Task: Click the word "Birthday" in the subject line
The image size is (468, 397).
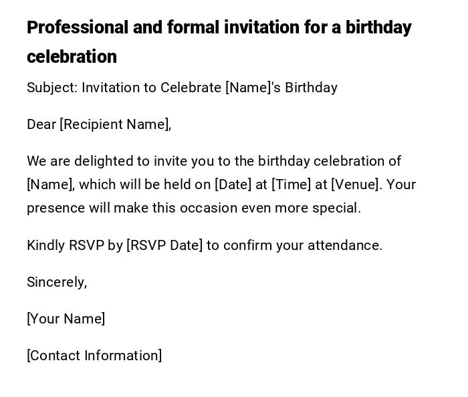Action: pos(311,88)
